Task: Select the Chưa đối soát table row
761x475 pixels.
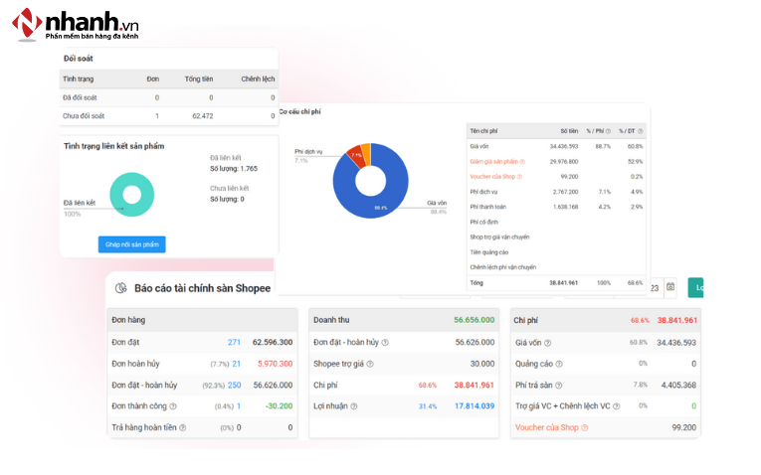Action: pos(167,115)
